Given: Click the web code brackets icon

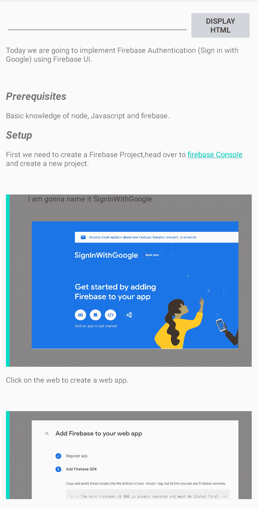Looking at the screenshot, I should [x=110, y=315].
